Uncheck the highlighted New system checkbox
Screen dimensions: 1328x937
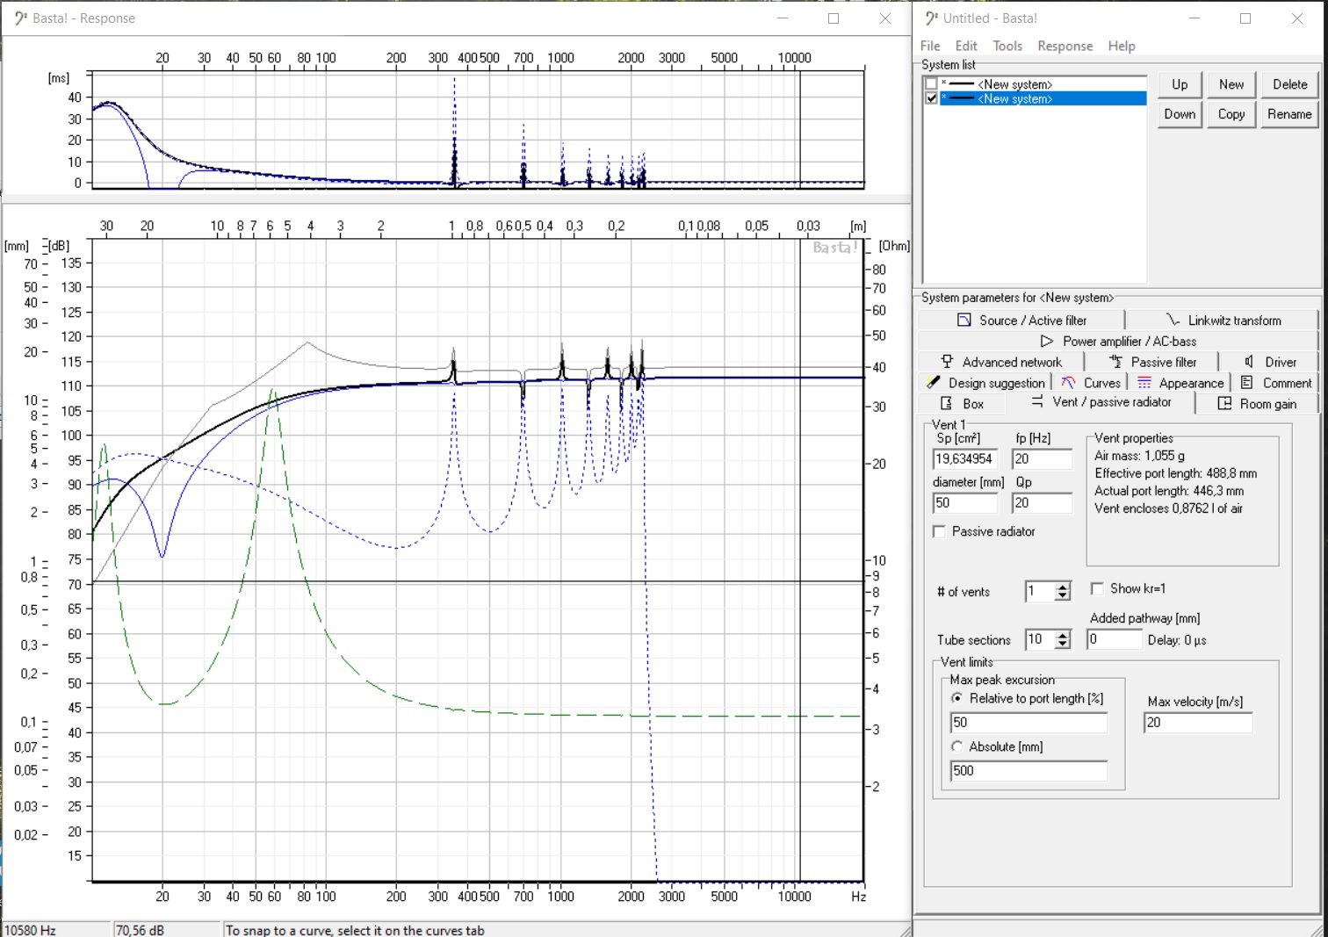tap(931, 98)
